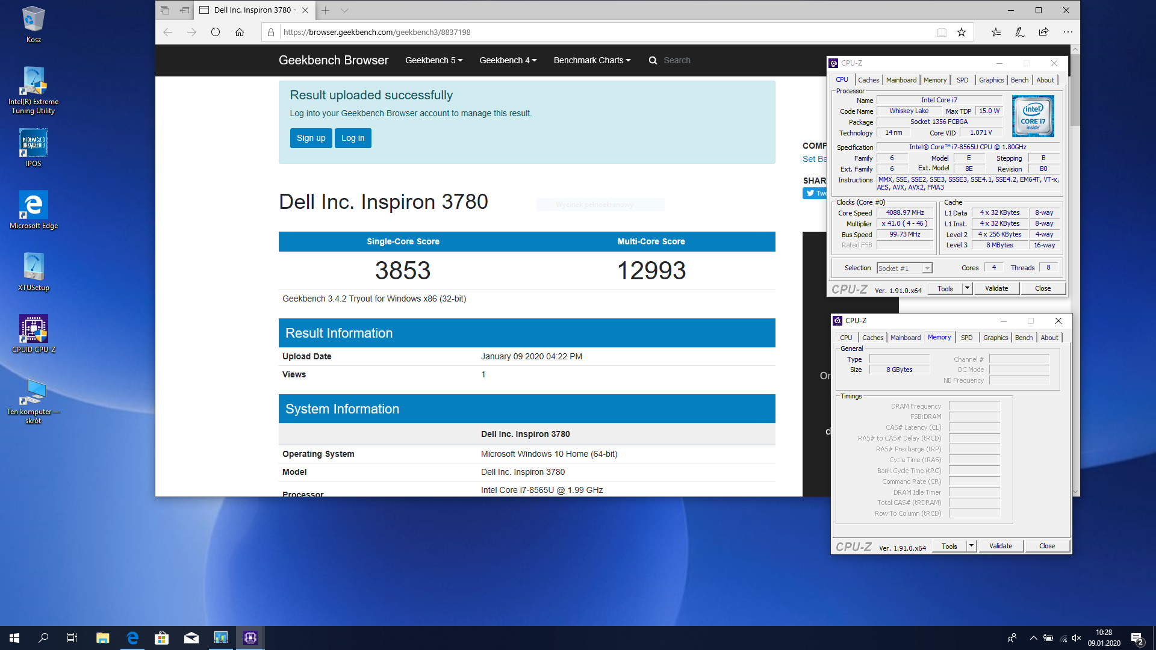
Task: Click Validate in lower CPU-Z window
Action: coord(1001,546)
